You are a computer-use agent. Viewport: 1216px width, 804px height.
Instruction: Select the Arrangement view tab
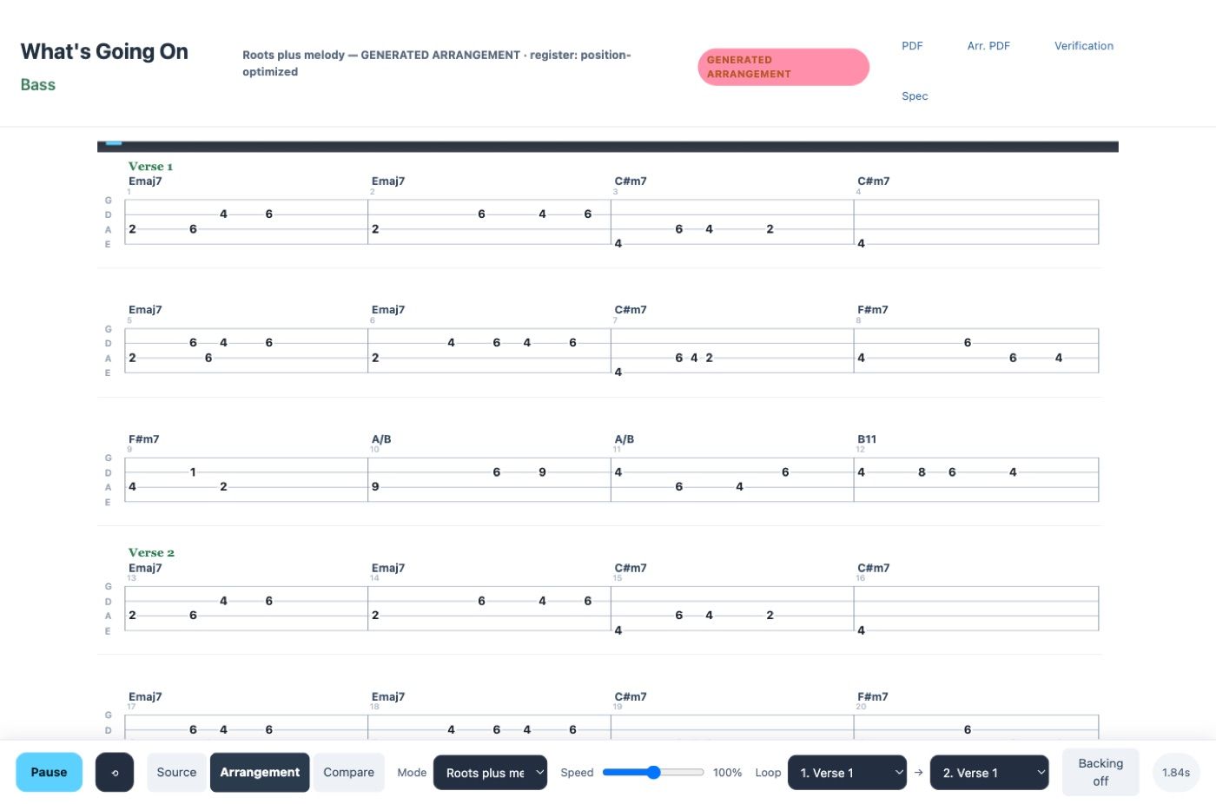(x=260, y=772)
